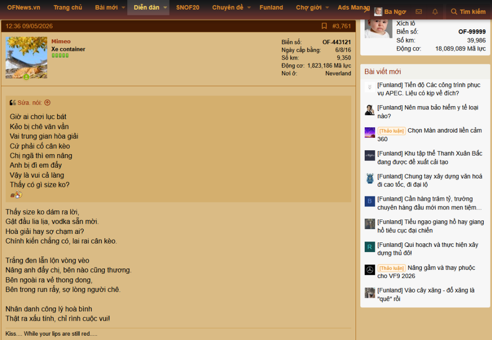Bookmark post #3,761
492x340 pixels.
click(324, 26)
